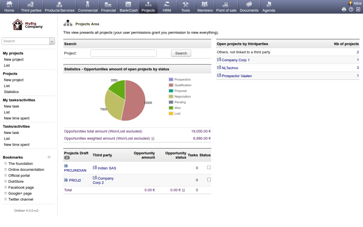The height and width of the screenshot is (227, 363).
Task: Select the HRM module icon
Action: click(x=167, y=5)
